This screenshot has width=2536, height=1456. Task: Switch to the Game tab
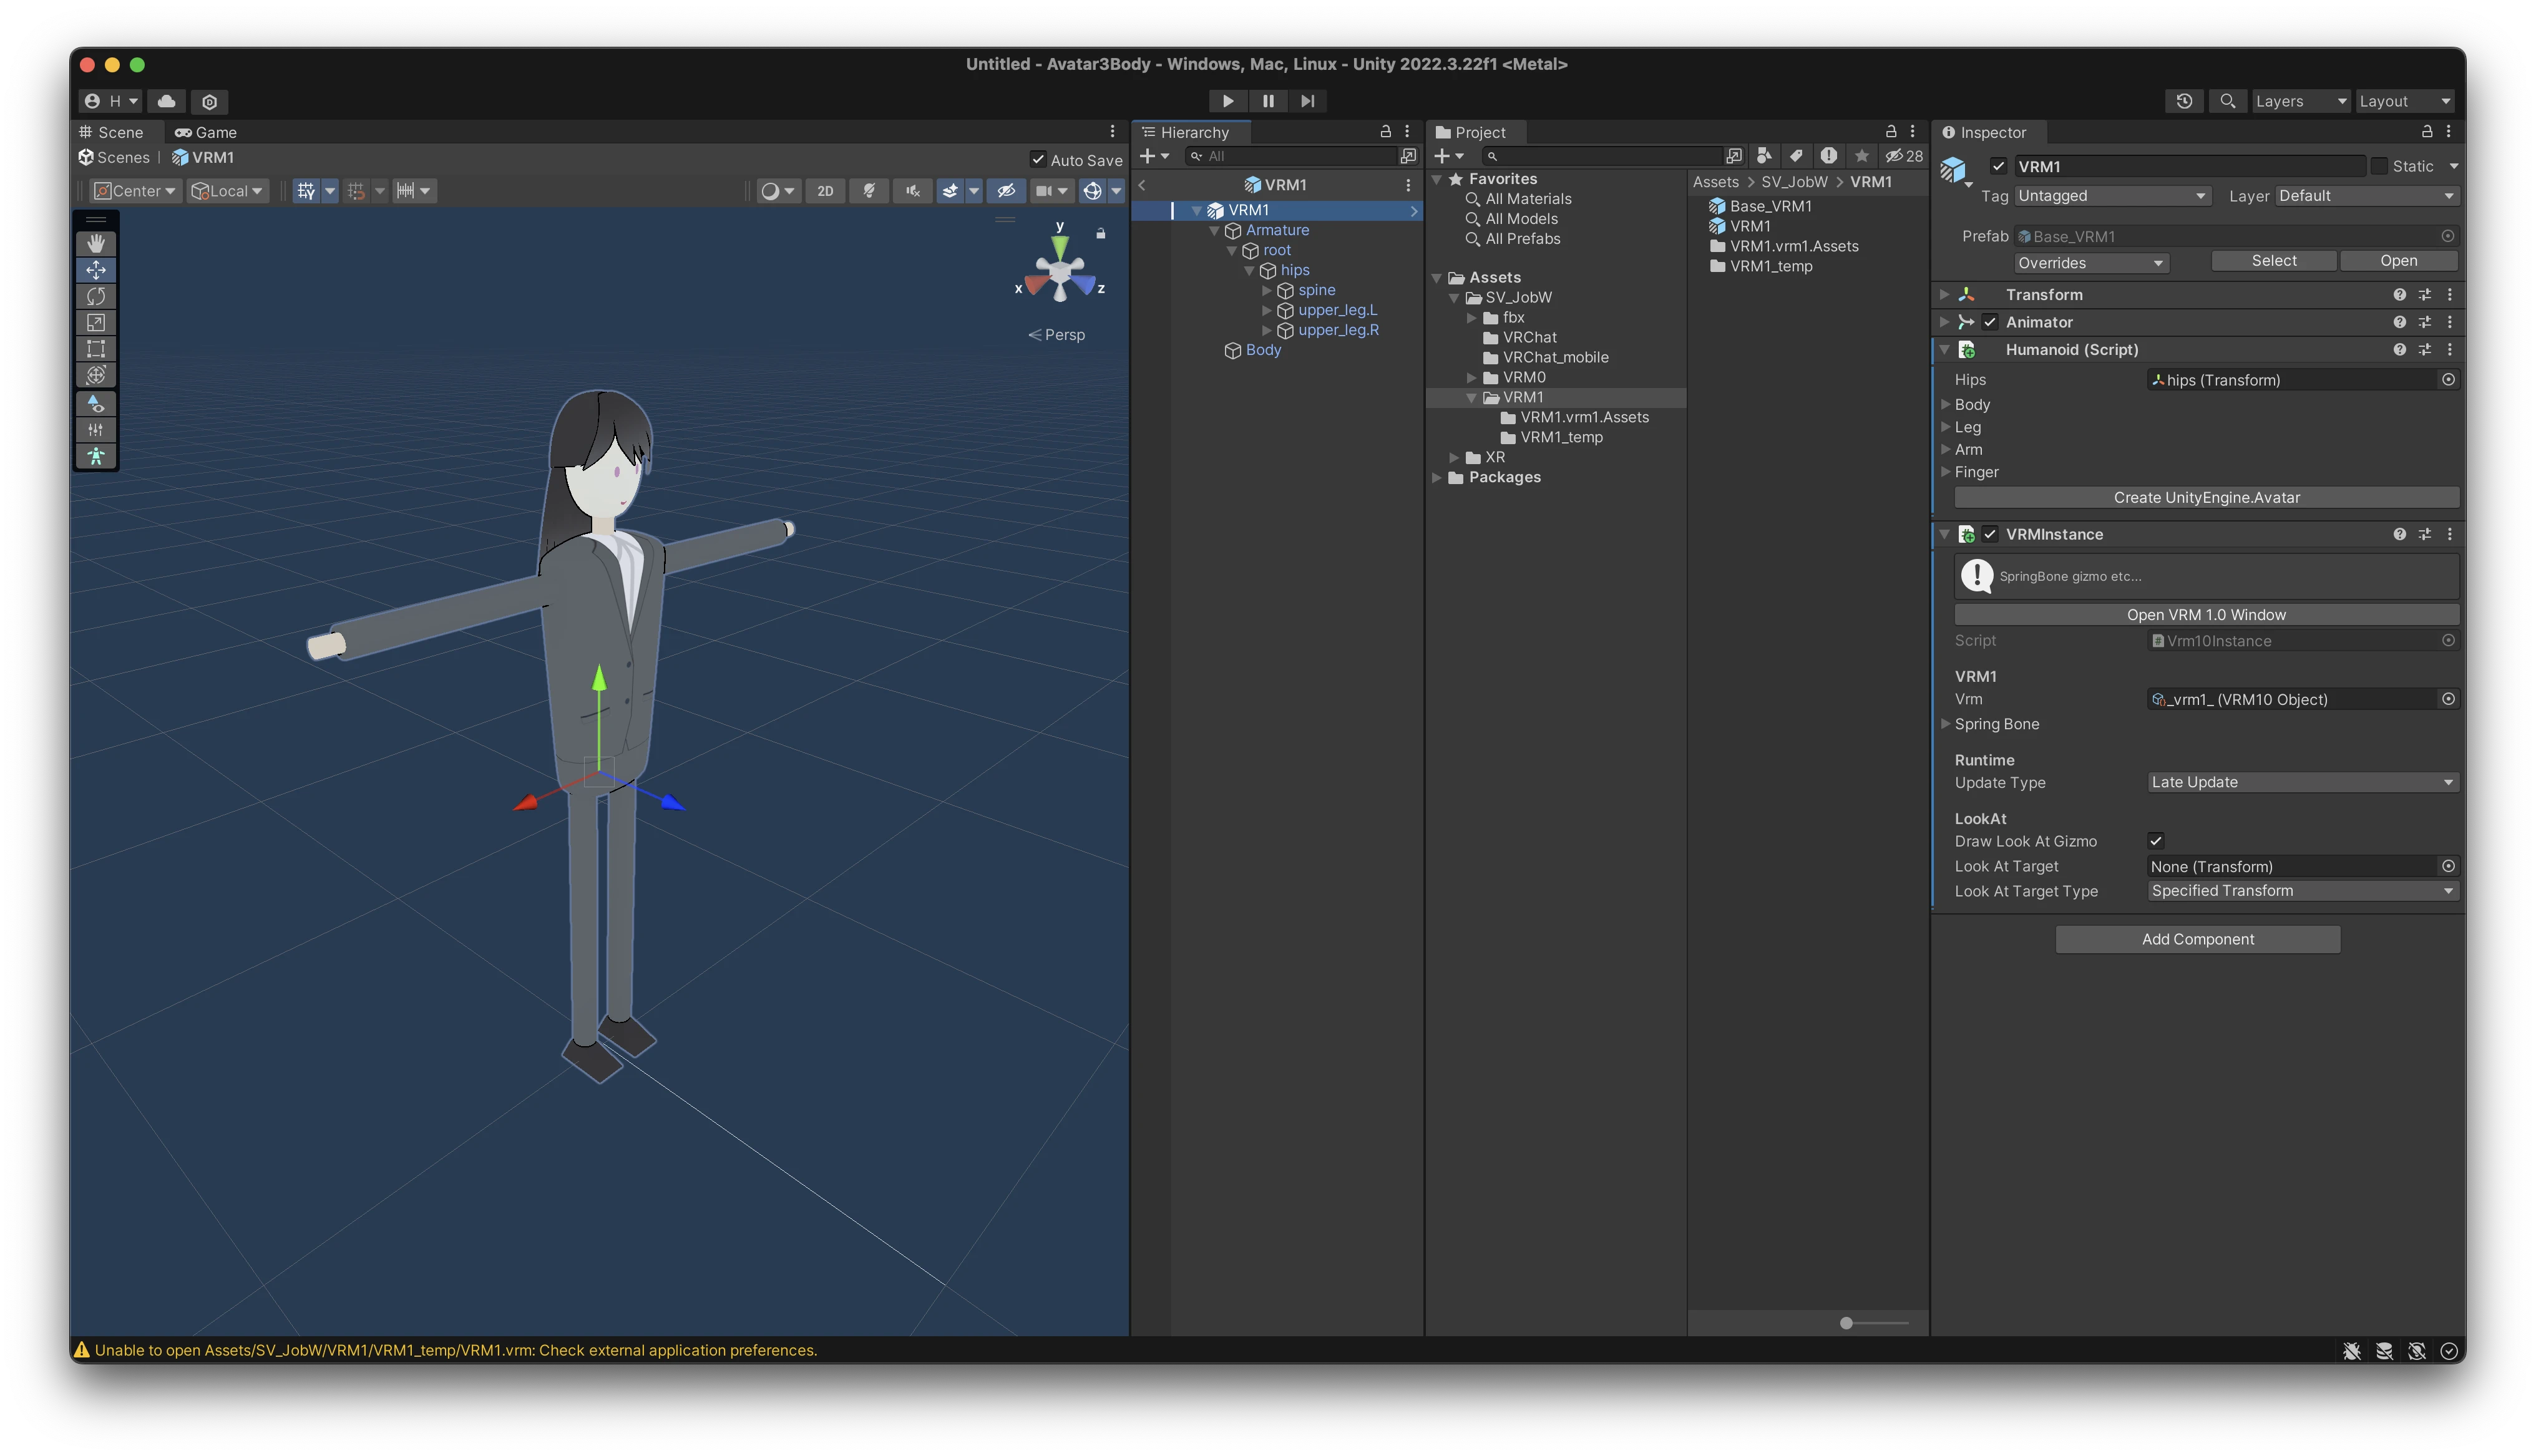click(206, 132)
